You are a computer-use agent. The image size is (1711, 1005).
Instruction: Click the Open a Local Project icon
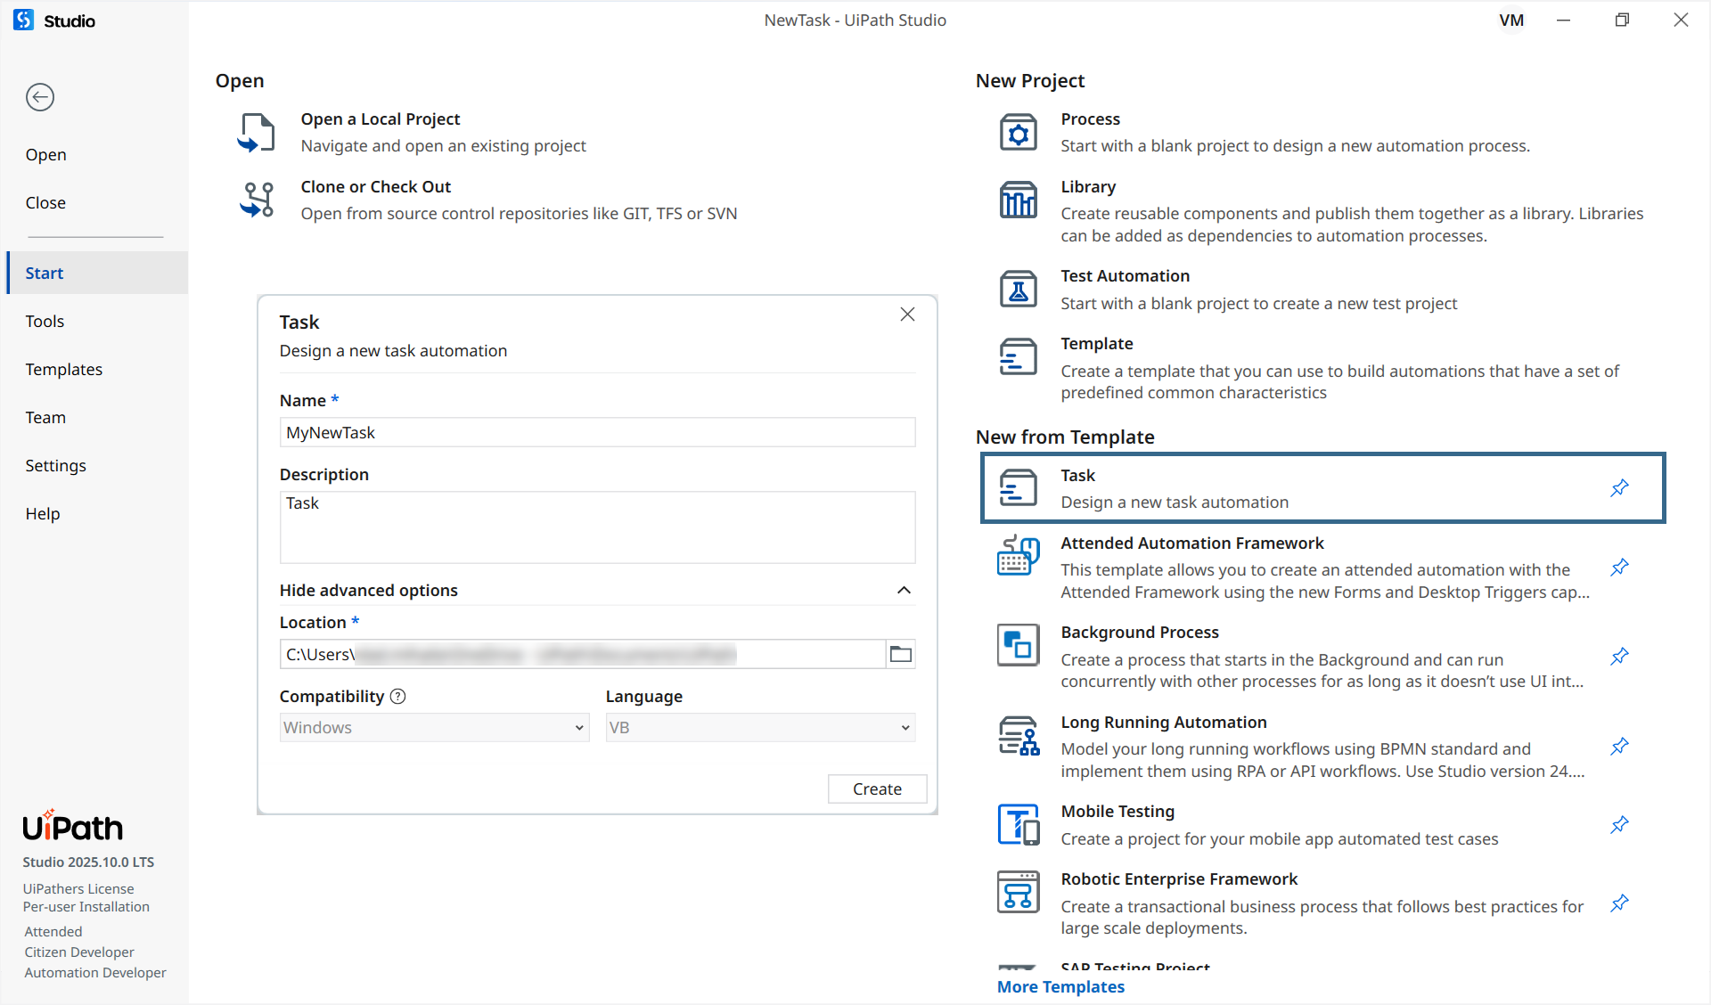[x=257, y=133]
